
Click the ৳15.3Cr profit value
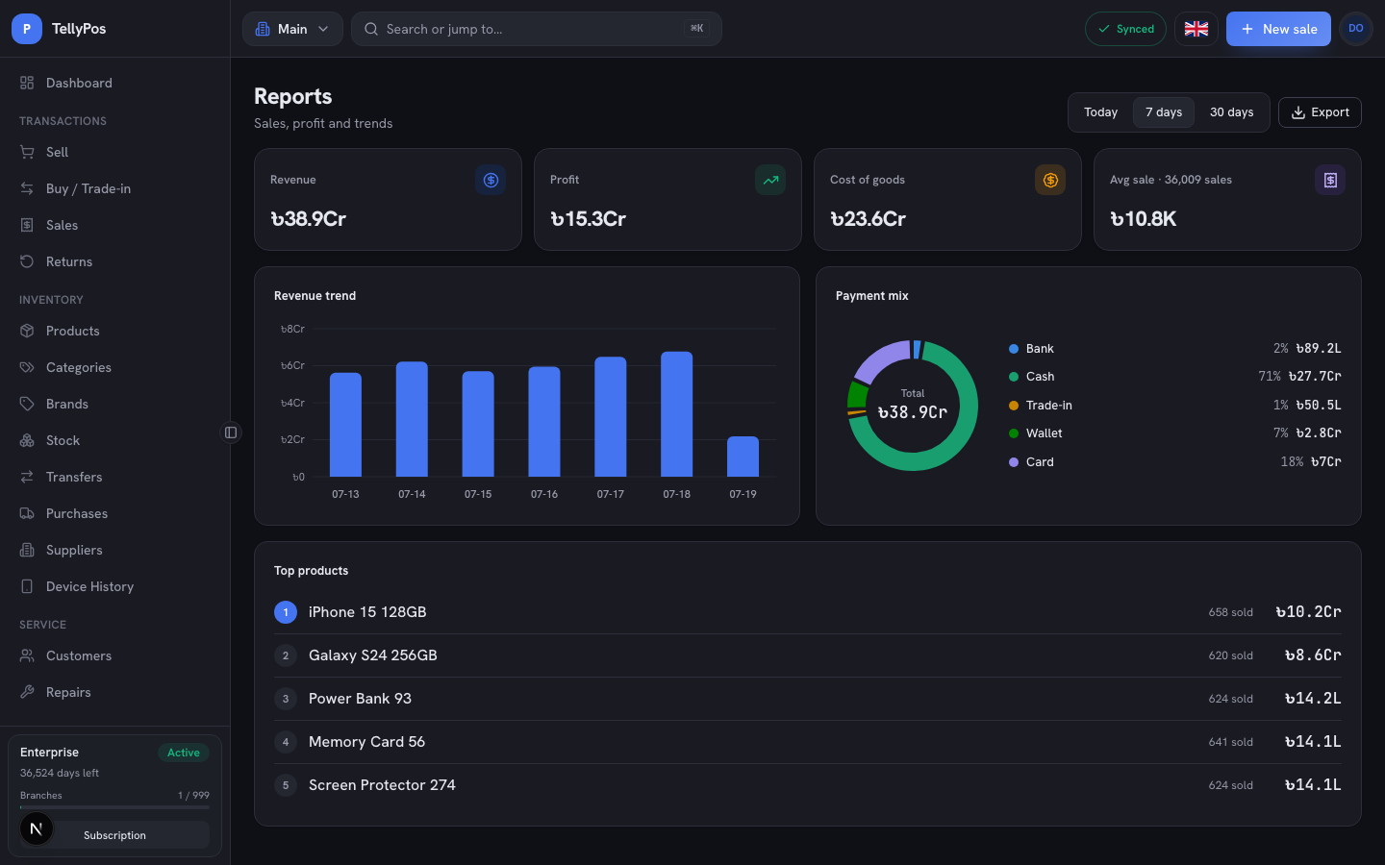tap(588, 219)
